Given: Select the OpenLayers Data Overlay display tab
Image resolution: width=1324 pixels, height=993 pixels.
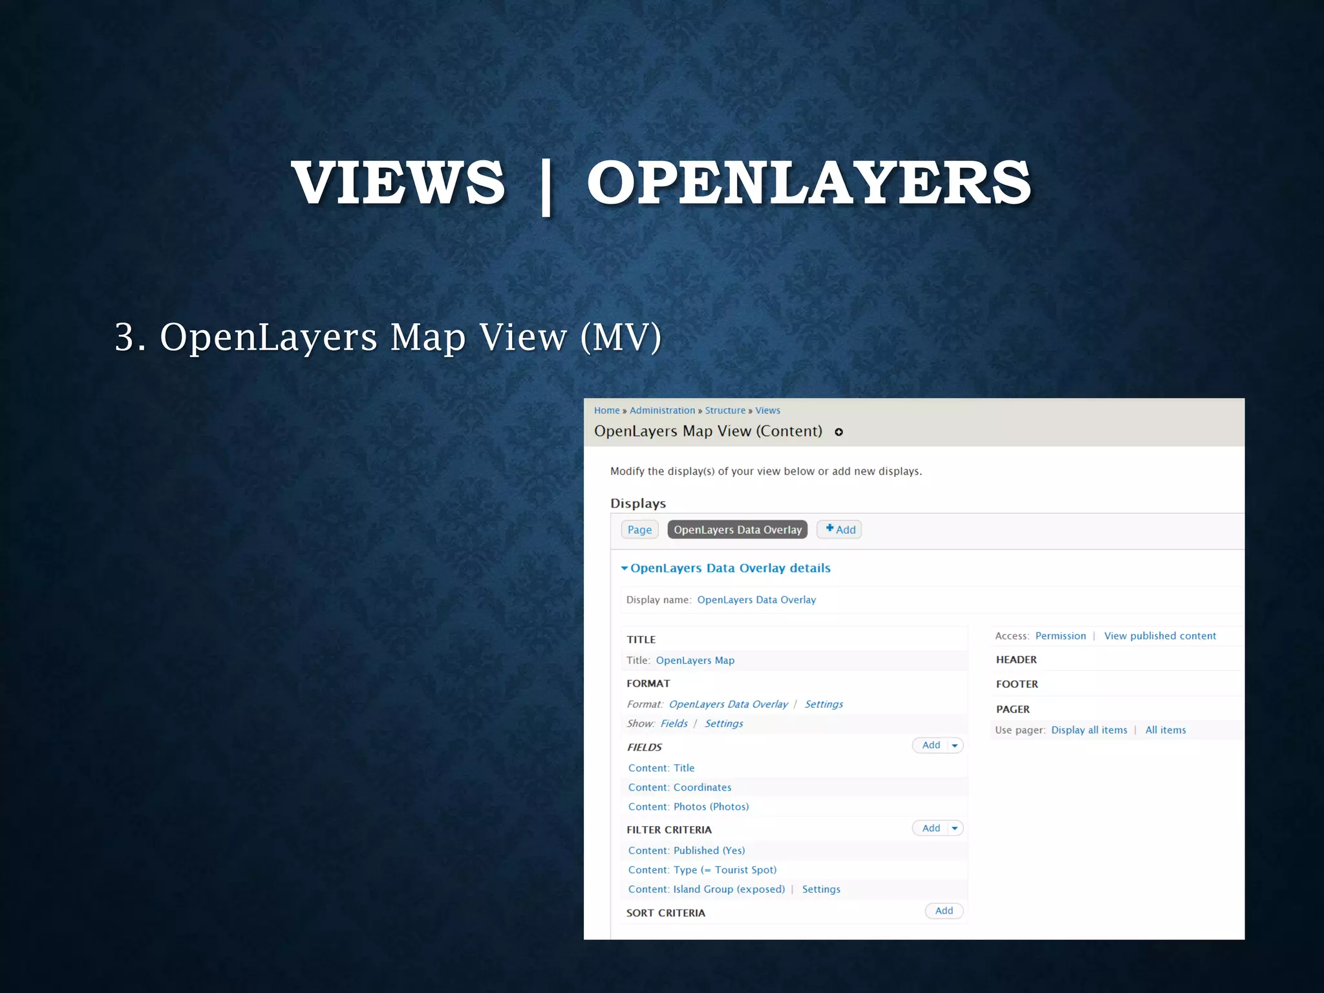Looking at the screenshot, I should tap(737, 529).
